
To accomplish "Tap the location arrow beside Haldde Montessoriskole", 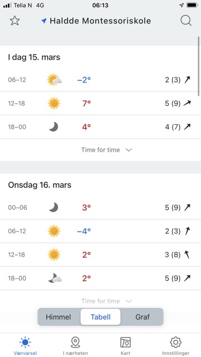I will [44, 21].
